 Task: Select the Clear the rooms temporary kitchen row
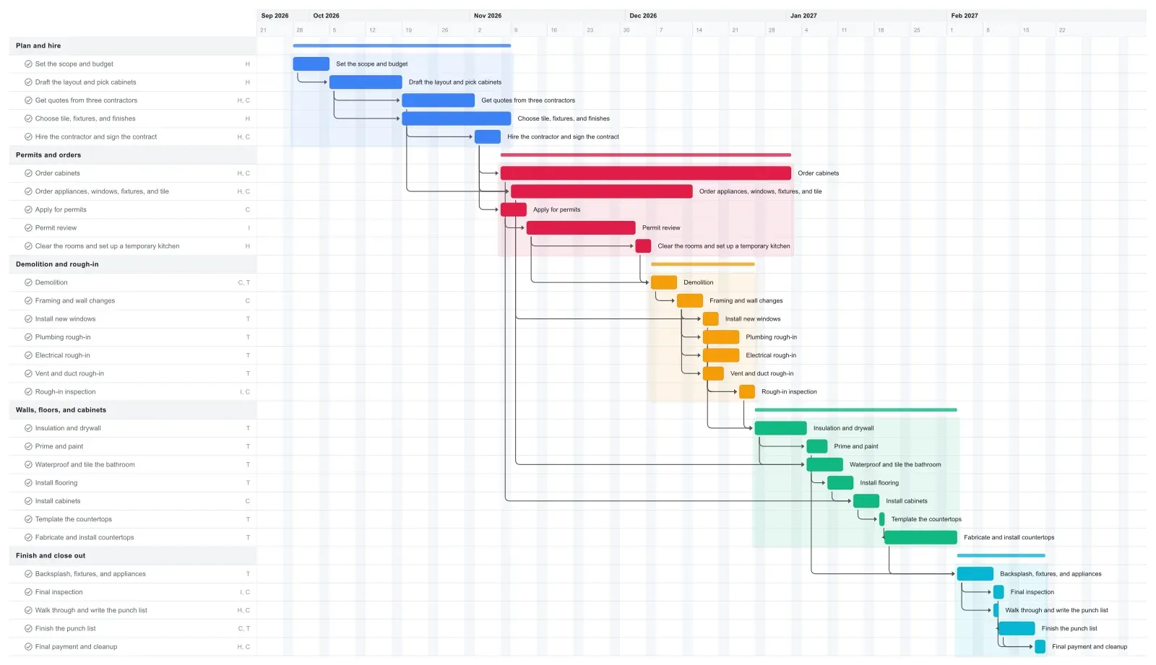[x=133, y=246]
